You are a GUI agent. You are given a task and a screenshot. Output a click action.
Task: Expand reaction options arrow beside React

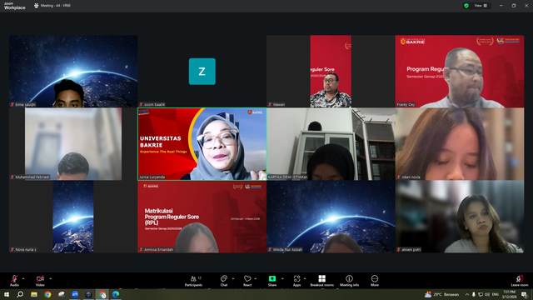tap(256, 278)
